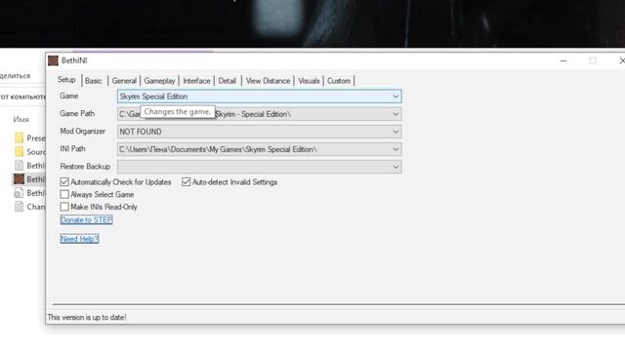Image resolution: width=625 pixels, height=351 pixels.
Task: Switch to the Basic tab
Action: click(94, 81)
